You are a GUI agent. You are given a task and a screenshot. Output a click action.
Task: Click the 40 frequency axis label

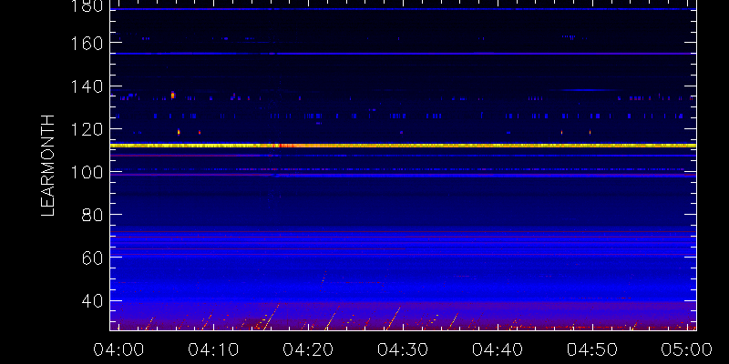pyautogui.click(x=92, y=301)
